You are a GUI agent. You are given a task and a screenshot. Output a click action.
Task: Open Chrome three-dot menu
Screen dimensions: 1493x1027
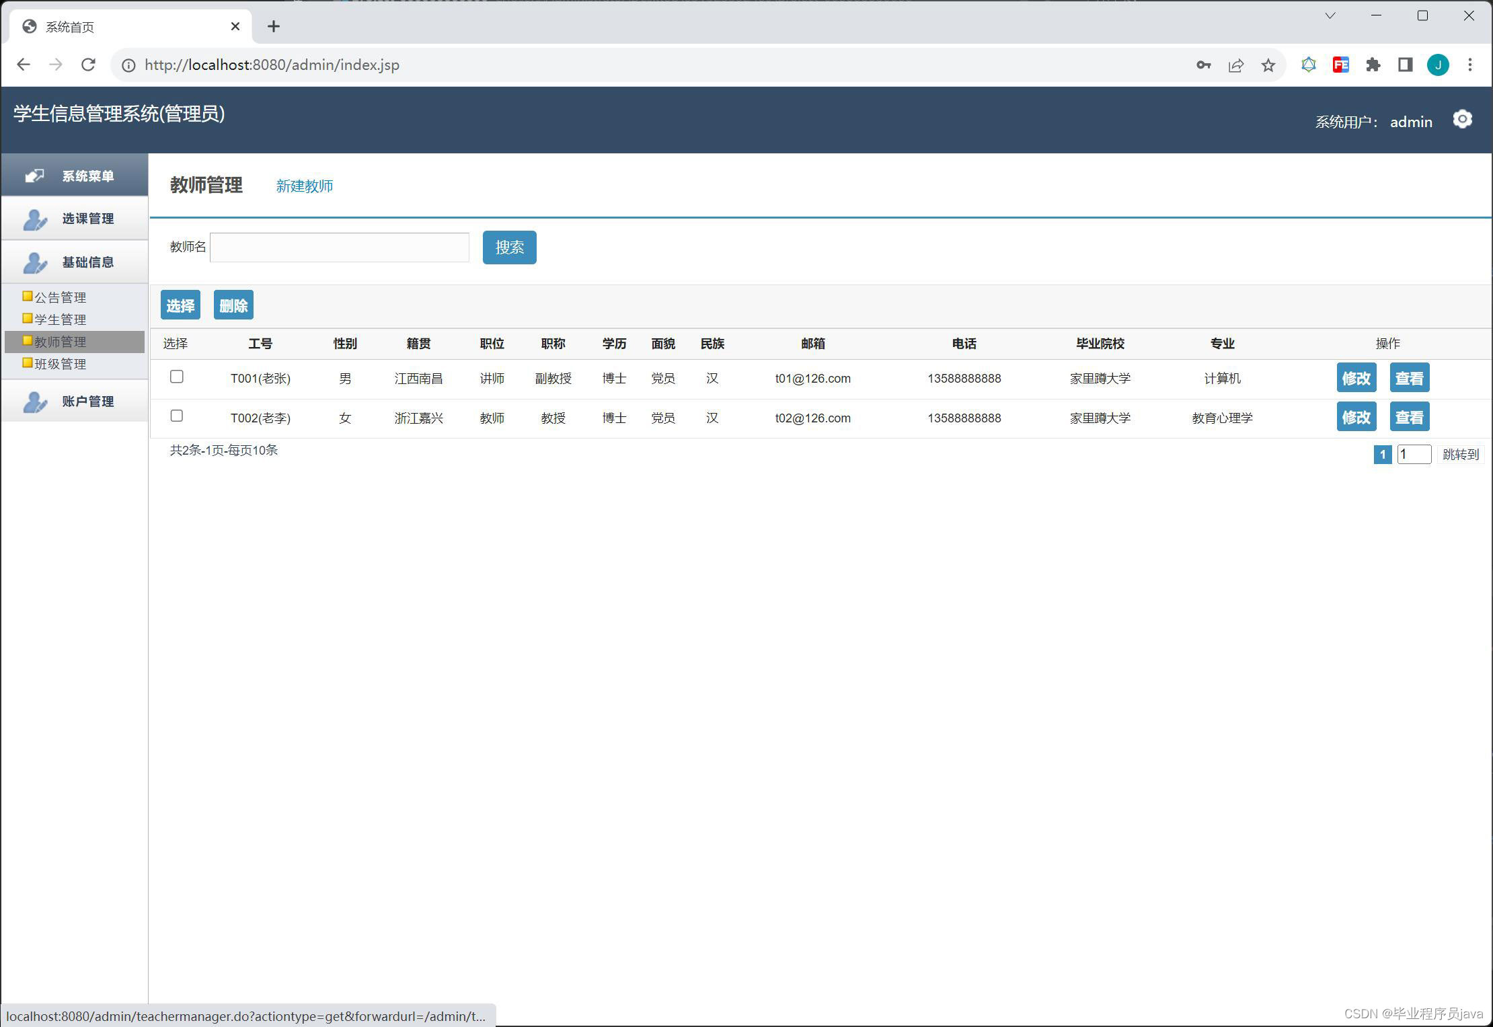[x=1470, y=65]
